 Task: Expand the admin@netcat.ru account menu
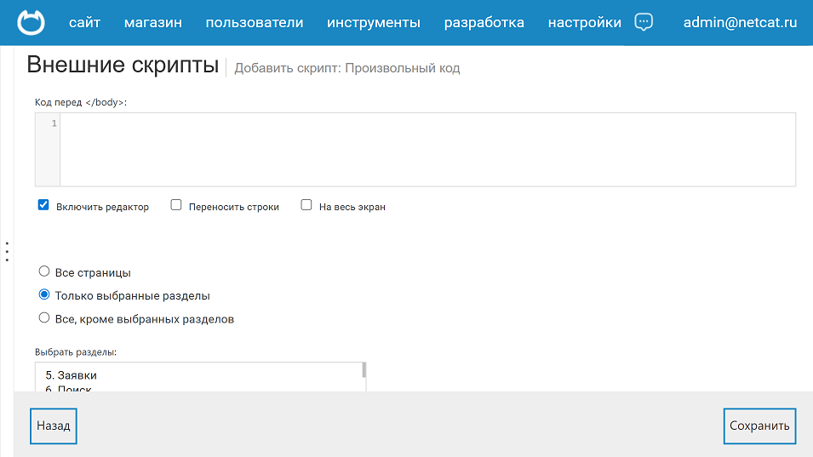pos(740,23)
